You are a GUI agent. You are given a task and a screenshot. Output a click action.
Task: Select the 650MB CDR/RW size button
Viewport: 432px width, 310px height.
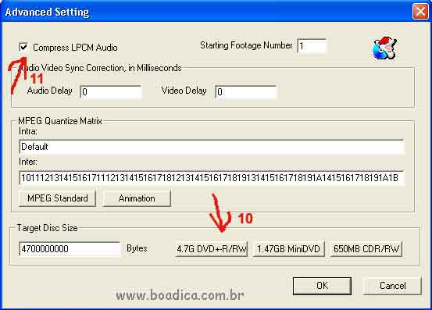click(366, 249)
